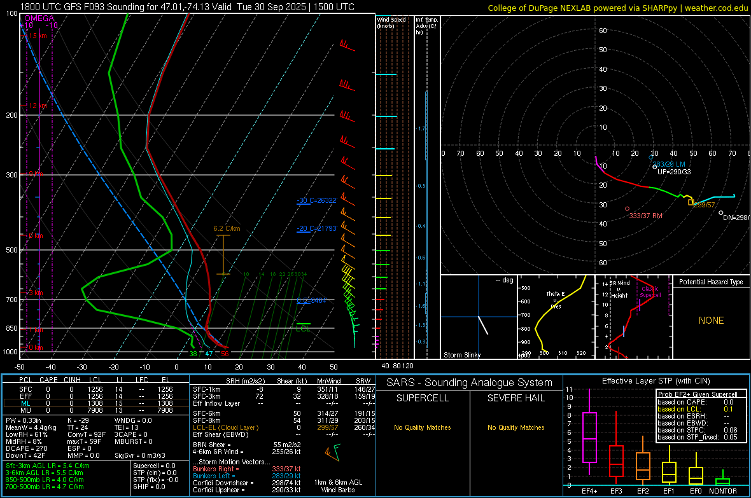This screenshot has width=751, height=498.
Task: Click the maxT = 59F value
Action: pyautogui.click(x=85, y=441)
